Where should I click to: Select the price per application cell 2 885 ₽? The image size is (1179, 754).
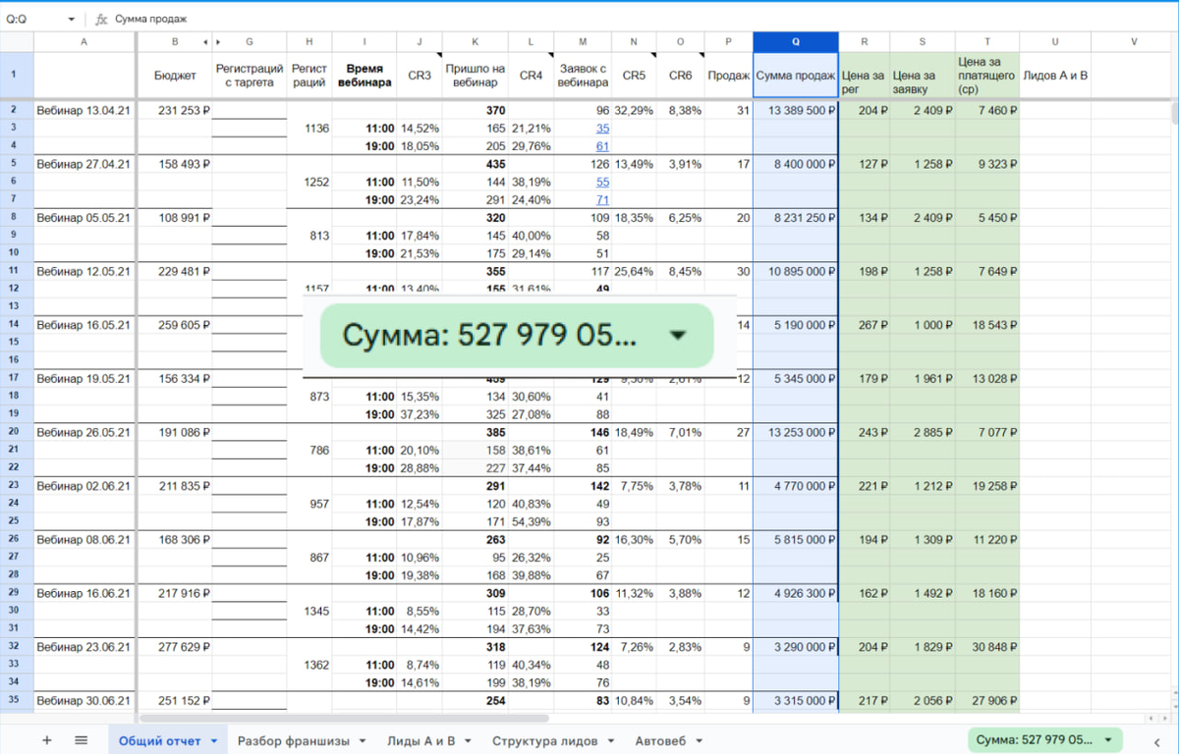coord(923,431)
